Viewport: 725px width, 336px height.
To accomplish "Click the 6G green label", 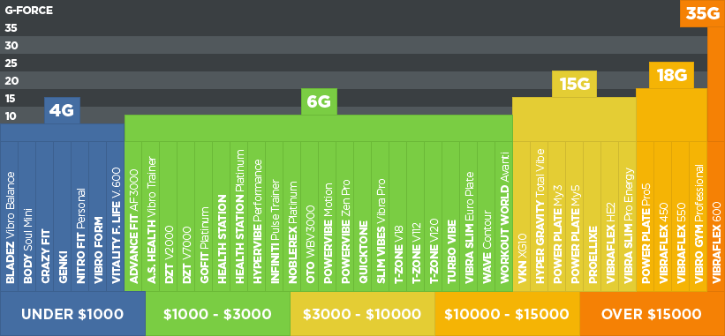I will coord(319,101).
